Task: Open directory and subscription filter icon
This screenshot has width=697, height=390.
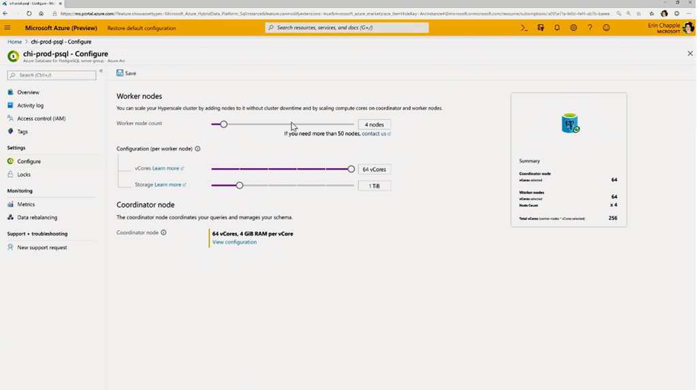Action: point(540,28)
